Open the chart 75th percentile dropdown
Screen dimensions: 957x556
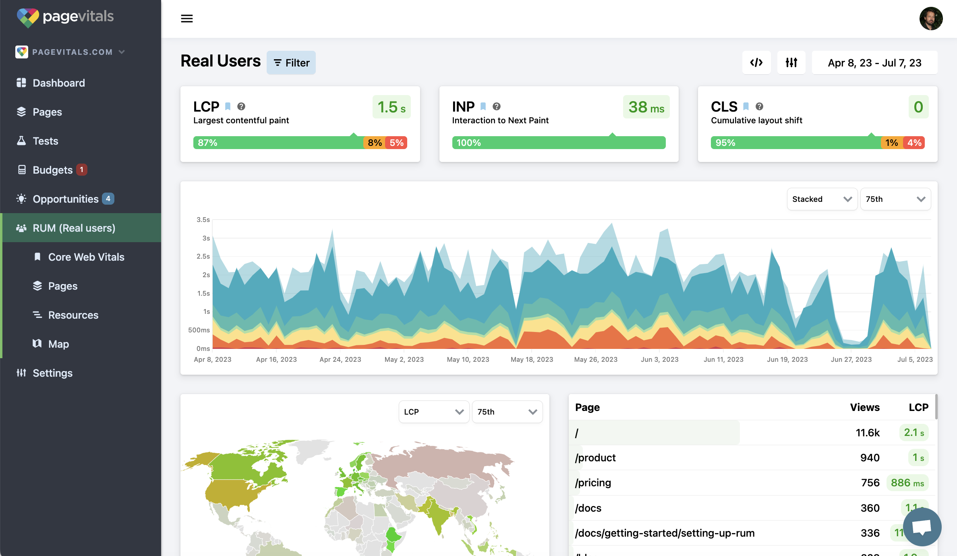click(x=895, y=199)
